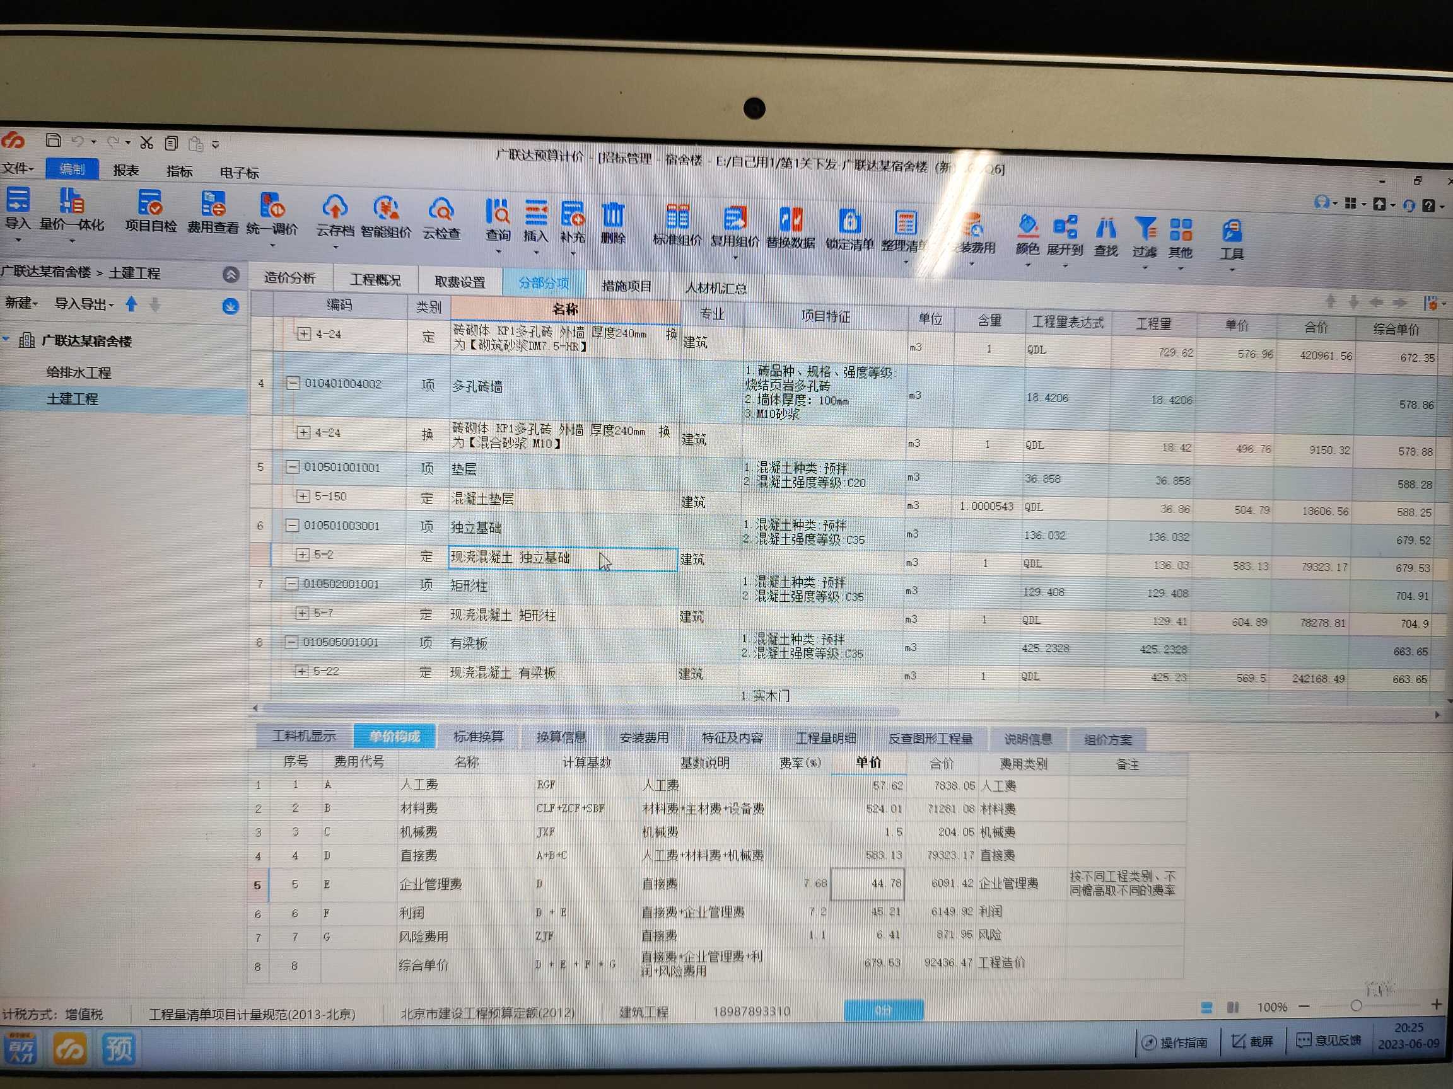Click the 操作指南 button
The image size is (1453, 1089).
click(x=1176, y=1042)
